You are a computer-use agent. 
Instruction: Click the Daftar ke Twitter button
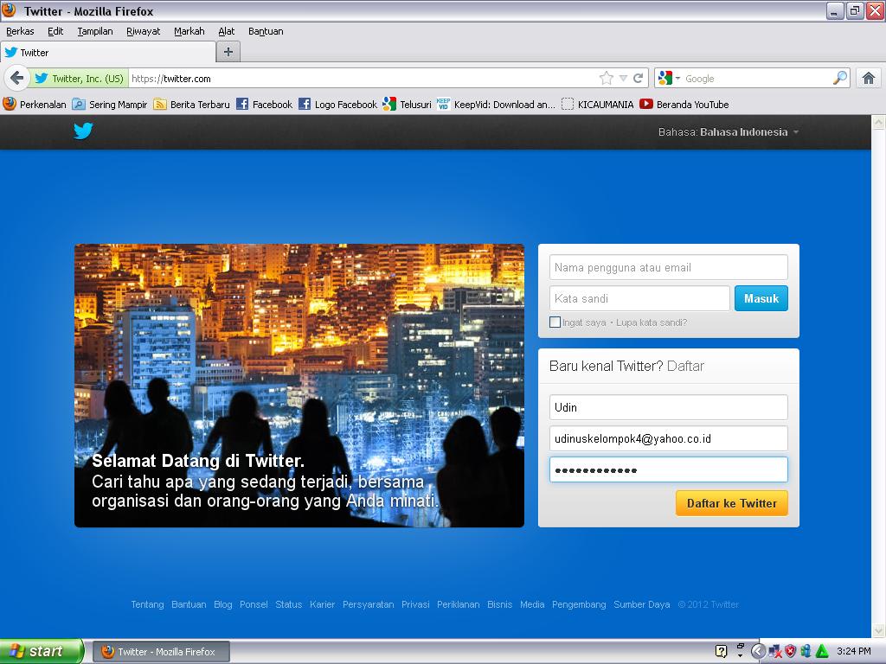click(x=732, y=503)
